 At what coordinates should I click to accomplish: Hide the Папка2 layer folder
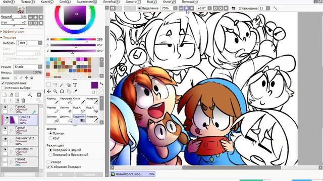[x=5, y=107]
